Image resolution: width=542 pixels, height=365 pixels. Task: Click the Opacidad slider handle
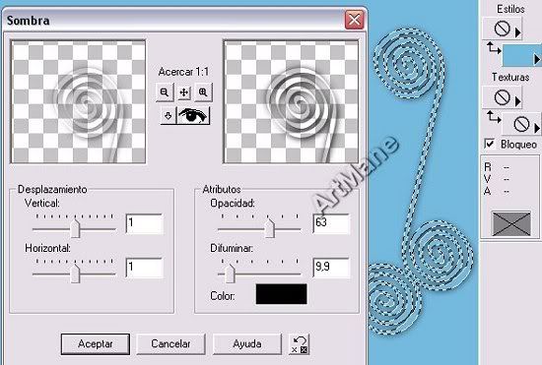click(x=269, y=227)
